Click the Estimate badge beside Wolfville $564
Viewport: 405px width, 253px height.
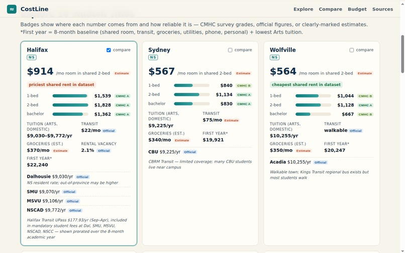click(365, 73)
